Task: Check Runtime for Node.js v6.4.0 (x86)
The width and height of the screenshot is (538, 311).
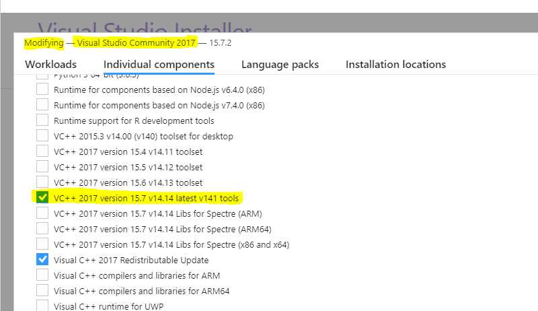Action: pyautogui.click(x=42, y=90)
